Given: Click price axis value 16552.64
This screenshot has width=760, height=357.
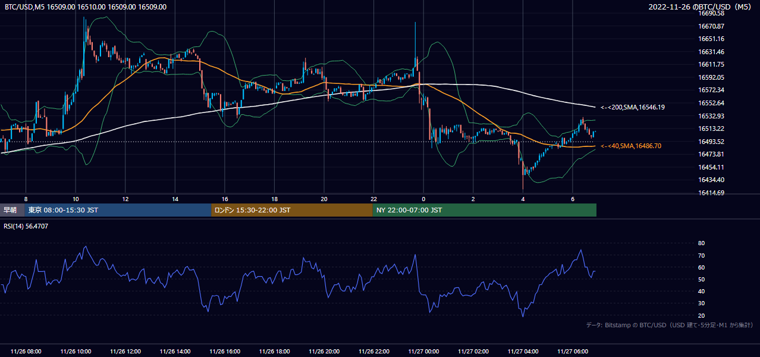Looking at the screenshot, I should [x=712, y=103].
